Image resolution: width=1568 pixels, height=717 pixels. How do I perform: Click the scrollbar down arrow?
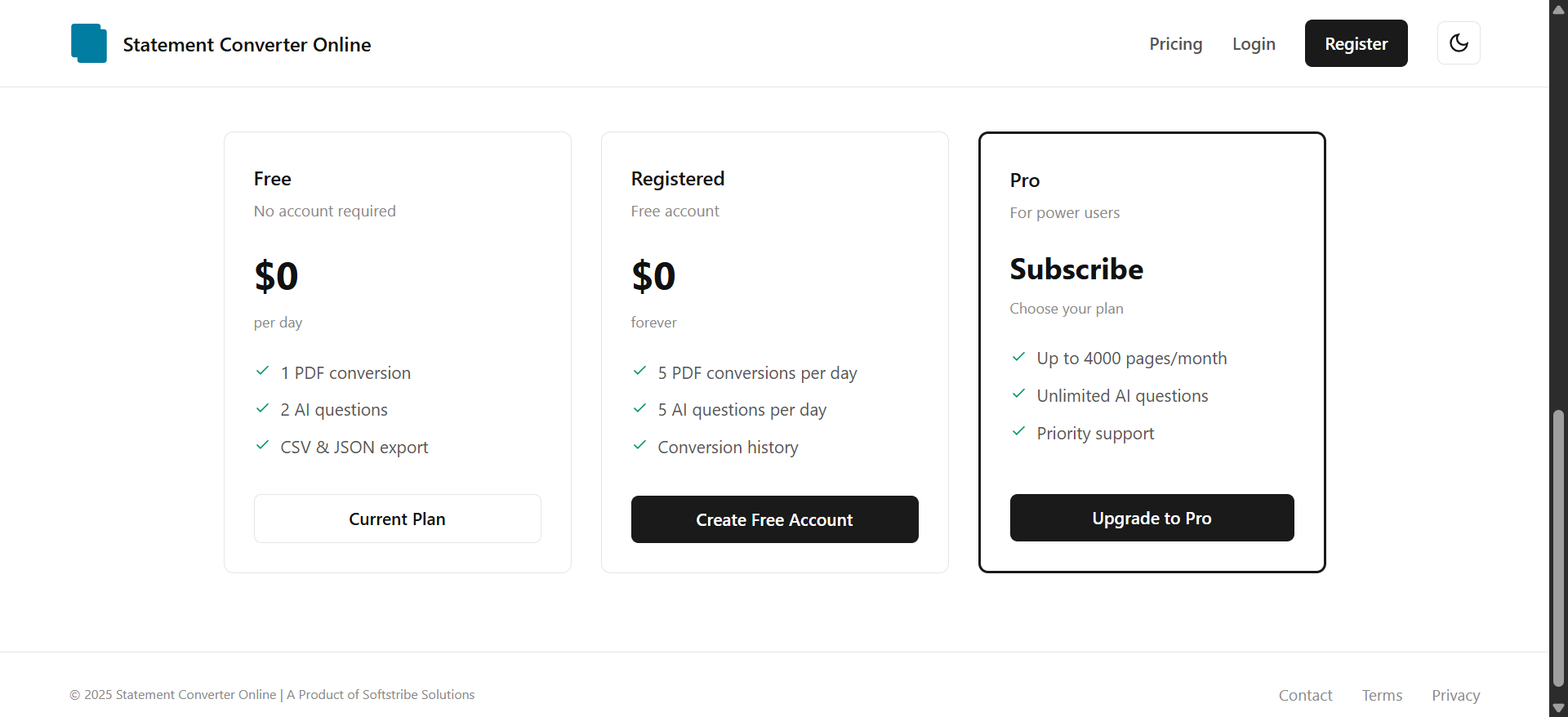pos(1558,708)
